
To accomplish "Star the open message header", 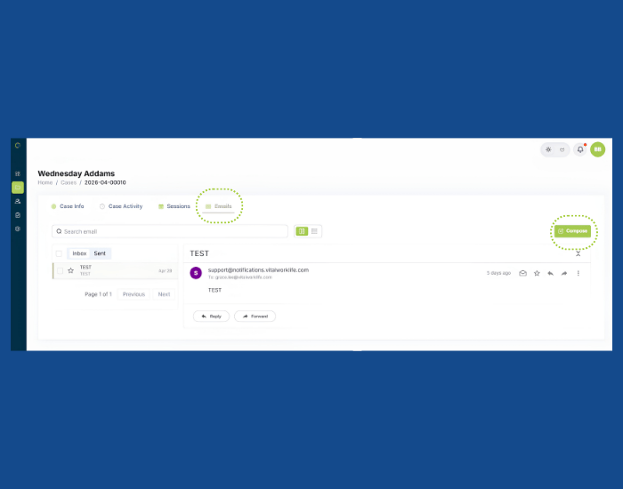I will pyautogui.click(x=537, y=273).
